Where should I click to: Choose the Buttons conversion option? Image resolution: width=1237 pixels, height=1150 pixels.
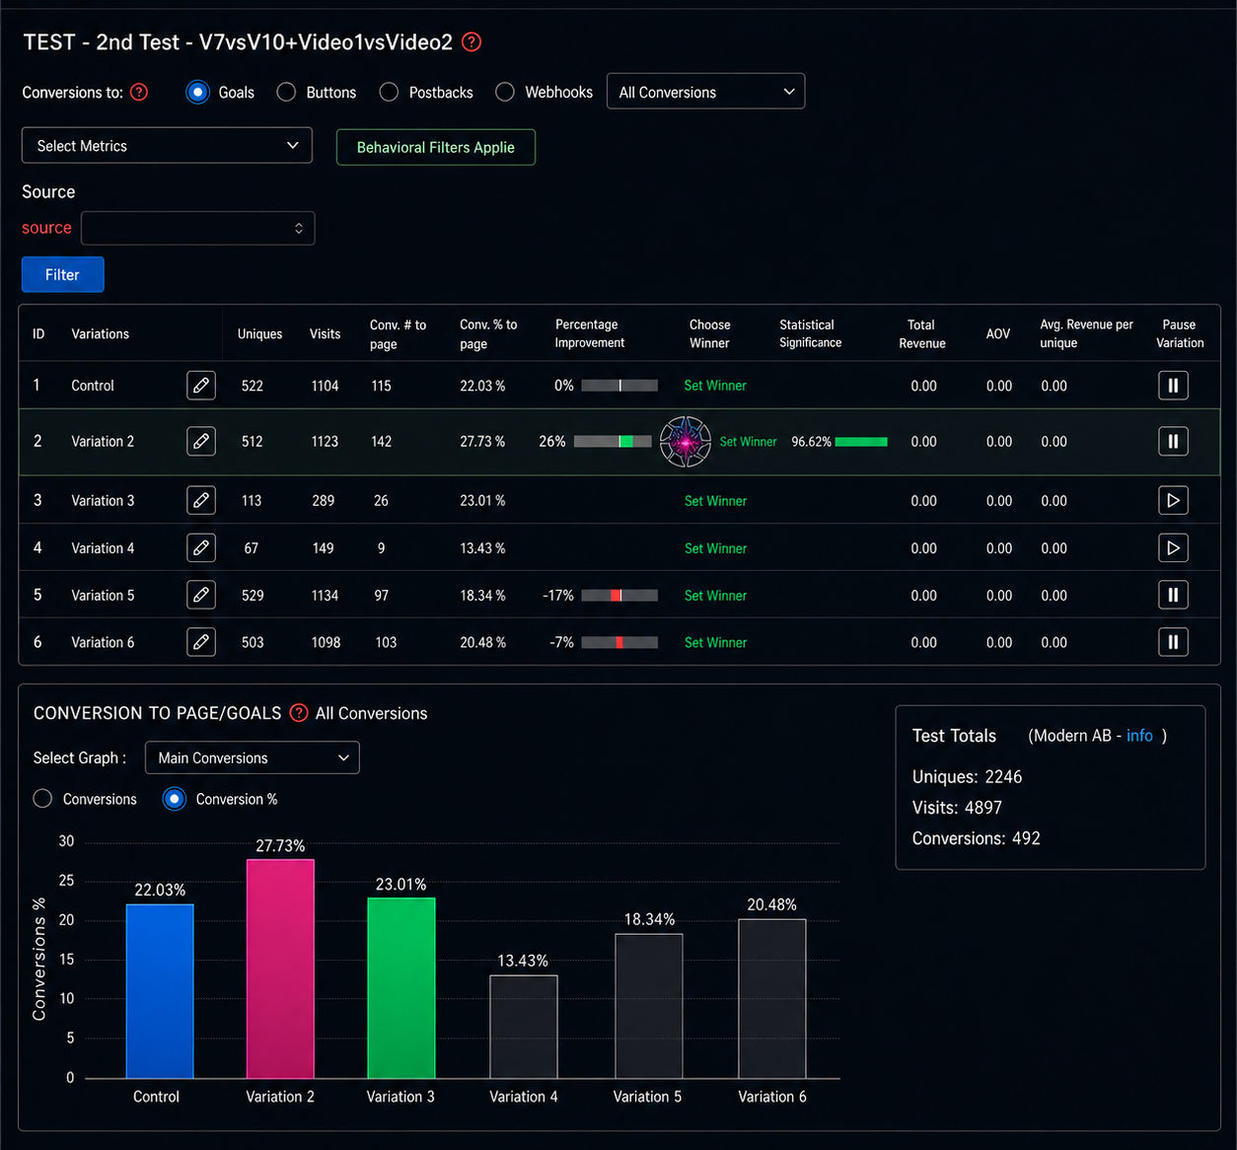pos(286,92)
